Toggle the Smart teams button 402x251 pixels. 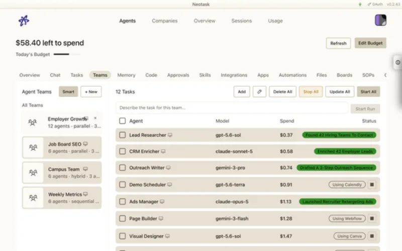(68, 92)
